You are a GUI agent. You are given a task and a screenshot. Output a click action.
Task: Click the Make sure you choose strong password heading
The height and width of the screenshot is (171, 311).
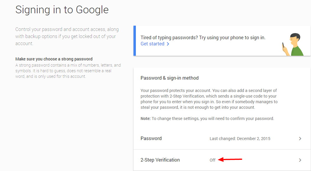(x=54, y=59)
